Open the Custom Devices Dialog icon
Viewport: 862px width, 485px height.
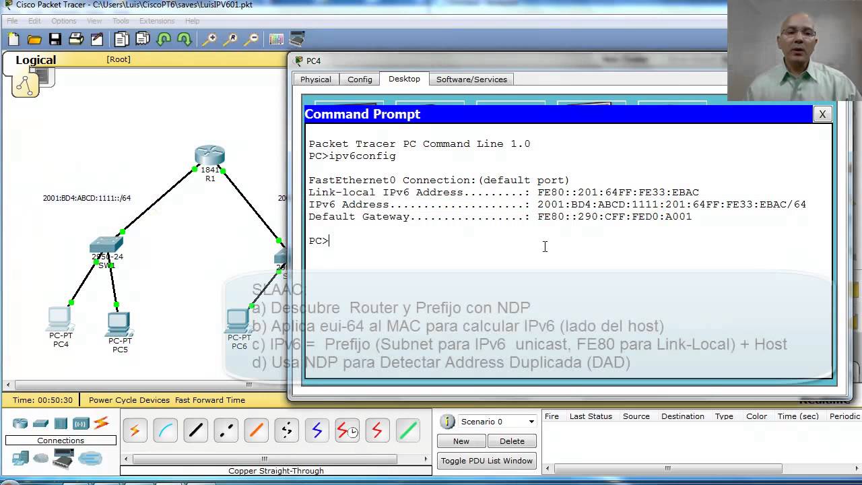(x=297, y=40)
